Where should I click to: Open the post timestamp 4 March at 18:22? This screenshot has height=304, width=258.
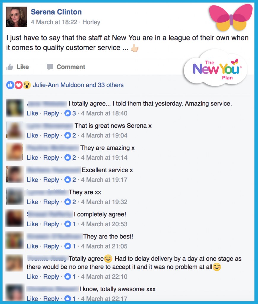[54, 22]
